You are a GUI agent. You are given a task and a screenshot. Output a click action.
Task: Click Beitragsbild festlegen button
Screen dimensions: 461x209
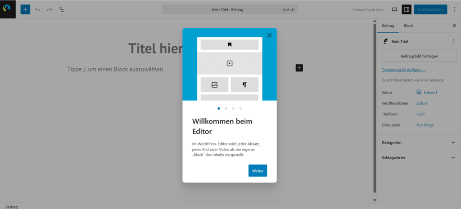click(x=419, y=56)
